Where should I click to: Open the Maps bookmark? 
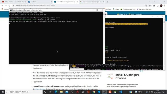click(116, 9)
